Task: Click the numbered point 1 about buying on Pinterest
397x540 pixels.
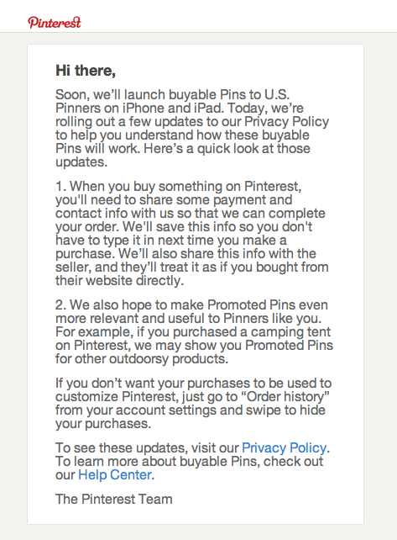Action: [x=192, y=233]
